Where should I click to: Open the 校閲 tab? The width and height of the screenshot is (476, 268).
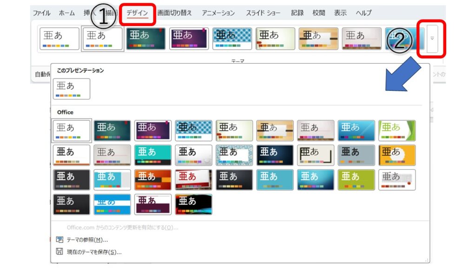click(x=319, y=13)
